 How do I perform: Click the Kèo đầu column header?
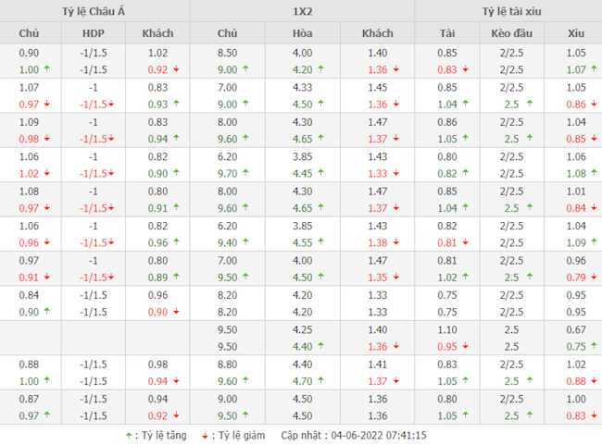(x=508, y=33)
